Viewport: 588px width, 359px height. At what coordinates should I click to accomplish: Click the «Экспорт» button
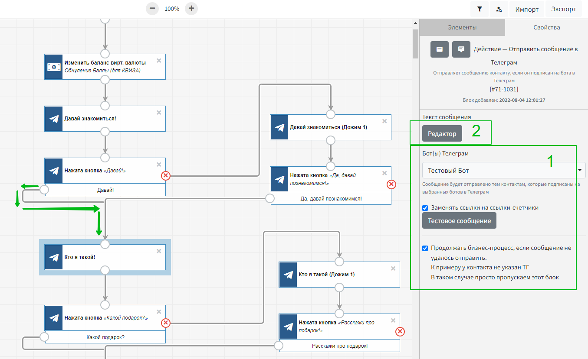click(x=564, y=9)
